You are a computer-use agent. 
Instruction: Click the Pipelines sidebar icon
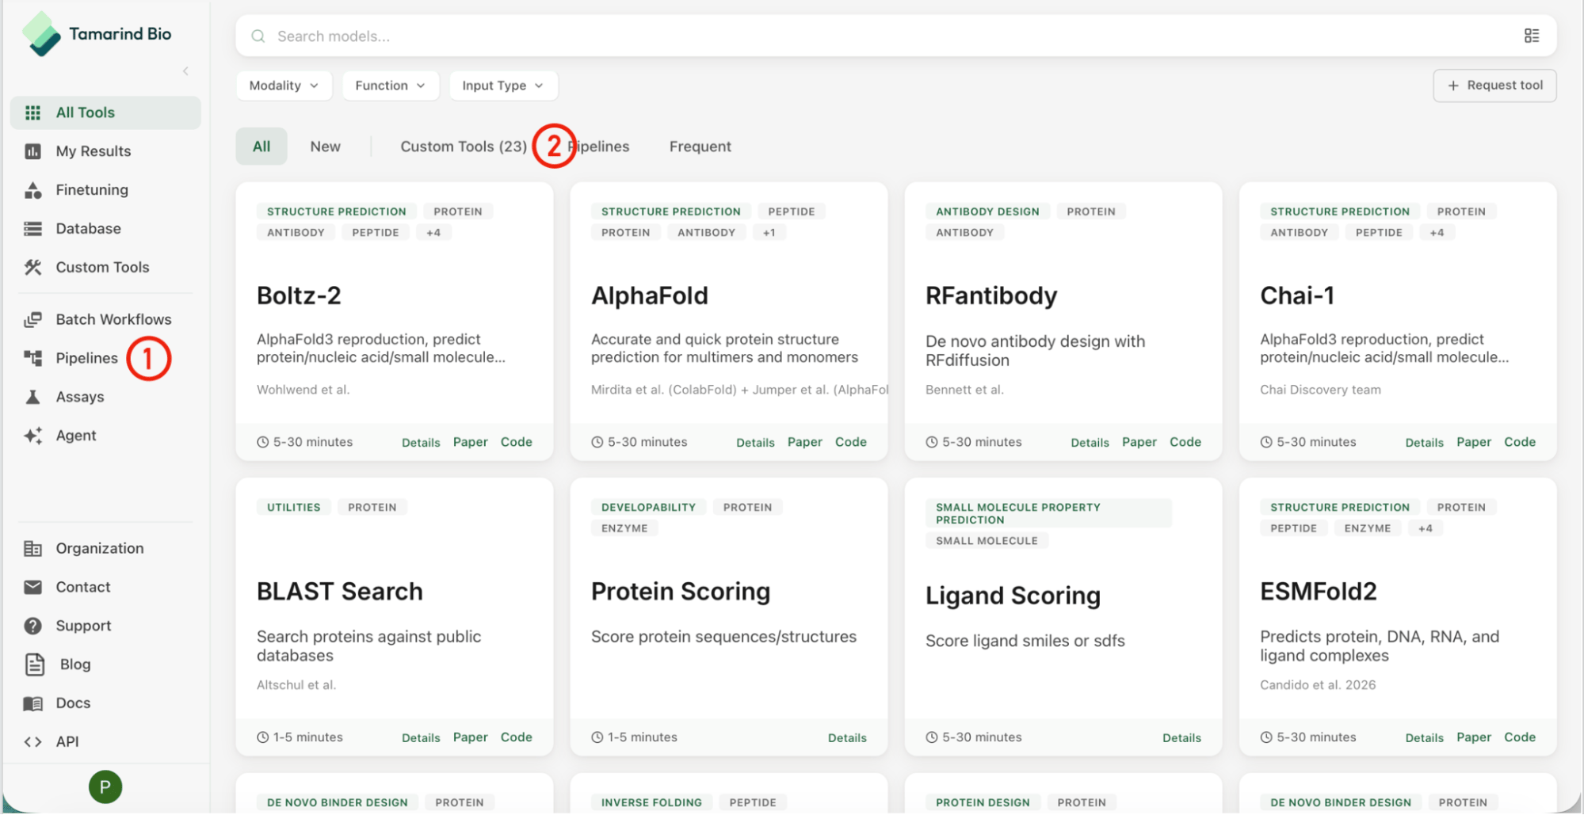32,358
